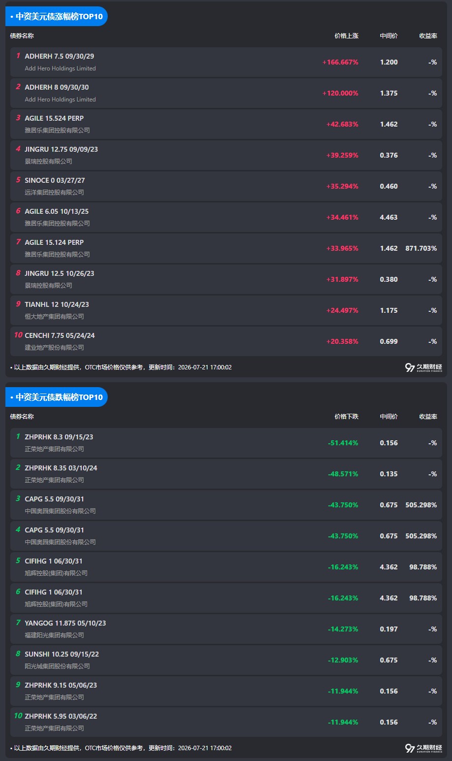Screen dimensions: 452x761
Task: Click the 久期财经 logo in losers footer
Action: 423,748
